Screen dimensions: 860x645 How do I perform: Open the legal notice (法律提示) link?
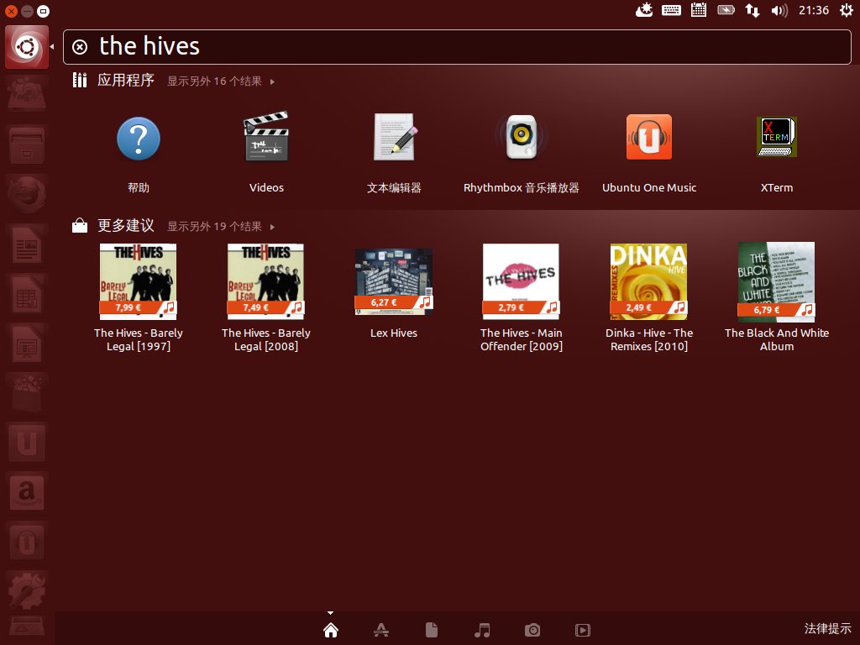827,628
